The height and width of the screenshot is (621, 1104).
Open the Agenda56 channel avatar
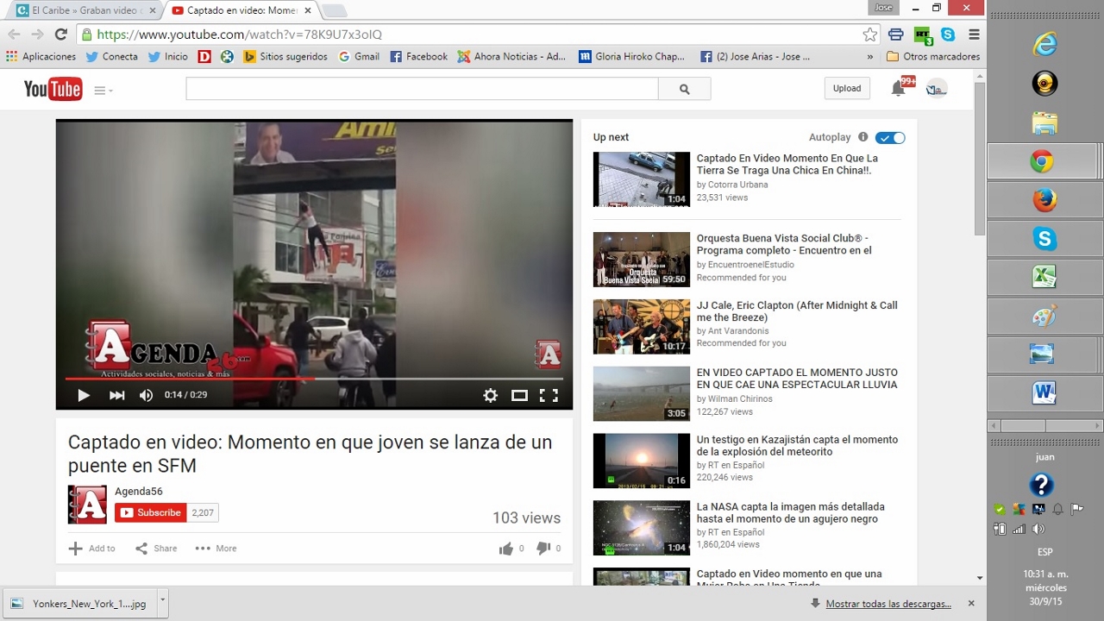tap(88, 505)
